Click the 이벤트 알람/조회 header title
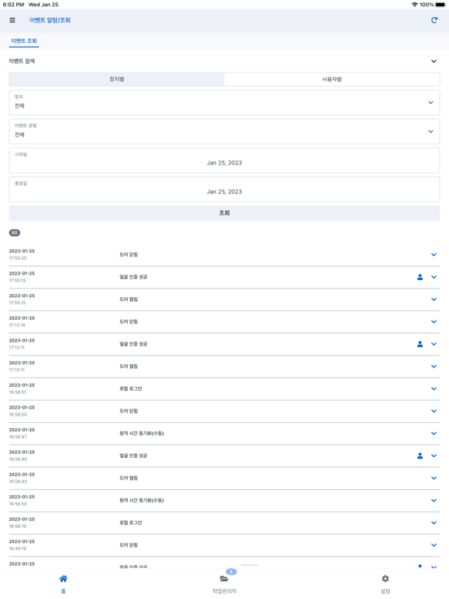Screen dimensions: 449x599 point(50,20)
